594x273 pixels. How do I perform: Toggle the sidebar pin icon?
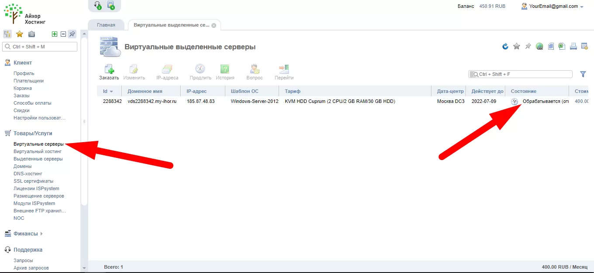pos(72,34)
